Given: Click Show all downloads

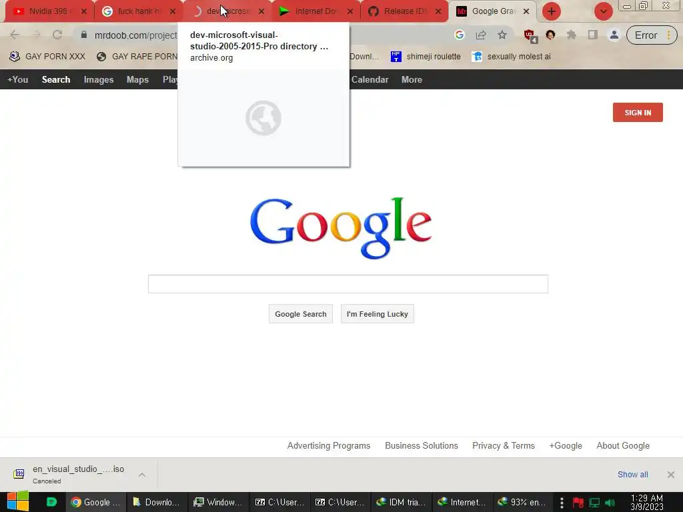Looking at the screenshot, I should coord(632,475).
